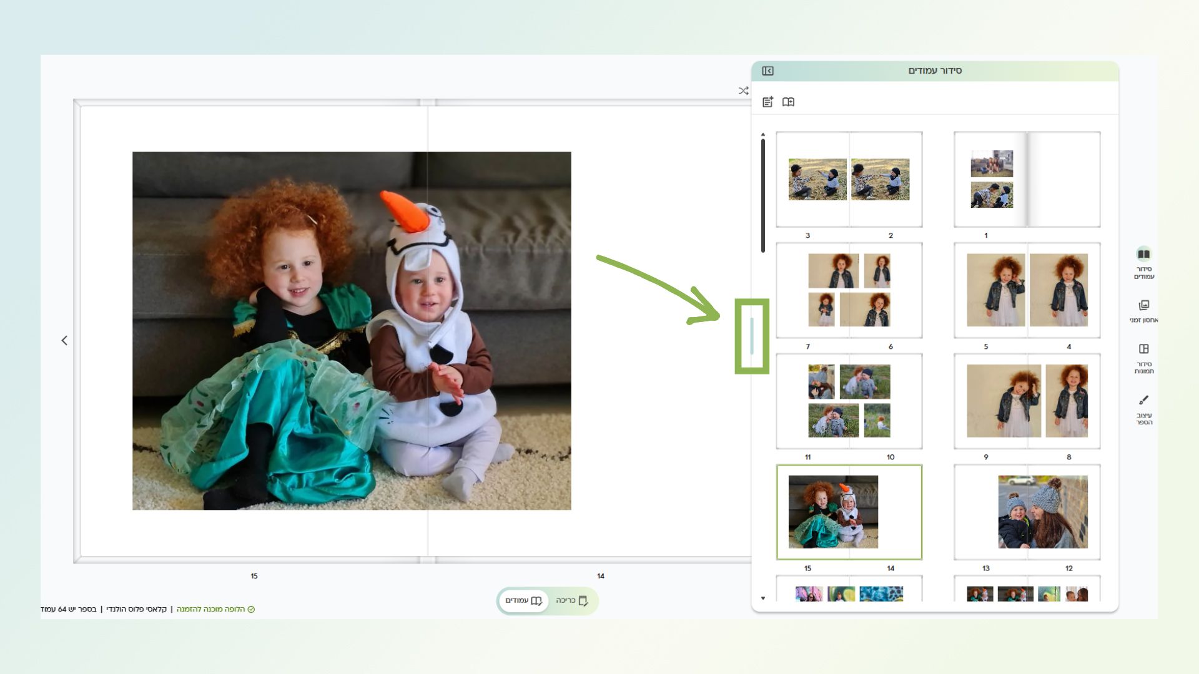Collapse the page arrangement panel
1199x674 pixels.
click(767, 71)
